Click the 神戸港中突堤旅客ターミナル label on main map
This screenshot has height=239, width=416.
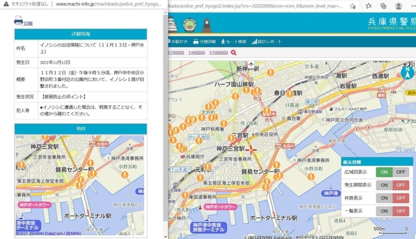208,227
